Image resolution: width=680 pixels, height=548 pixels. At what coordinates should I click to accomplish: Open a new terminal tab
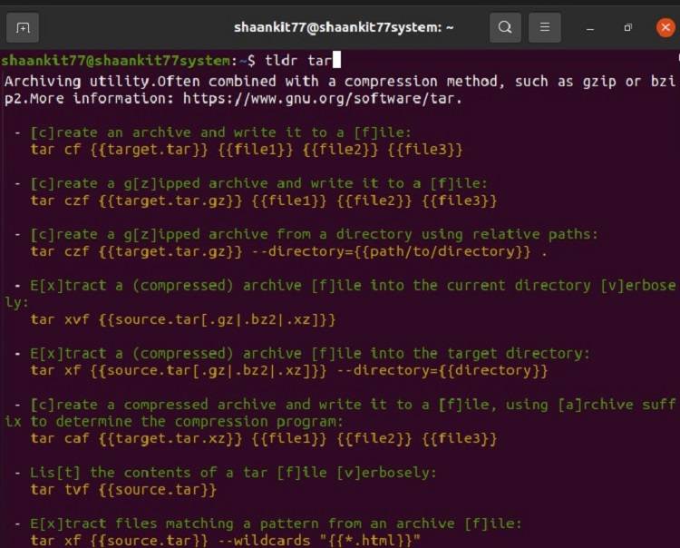tap(23, 28)
